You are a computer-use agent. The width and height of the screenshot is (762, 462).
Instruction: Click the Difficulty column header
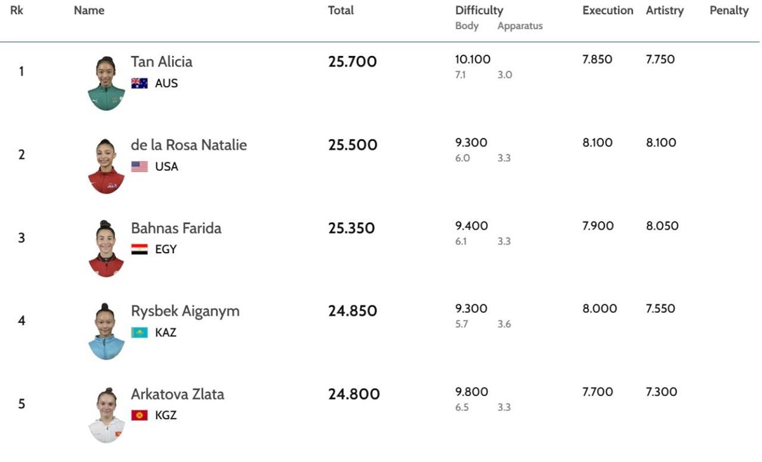point(479,11)
